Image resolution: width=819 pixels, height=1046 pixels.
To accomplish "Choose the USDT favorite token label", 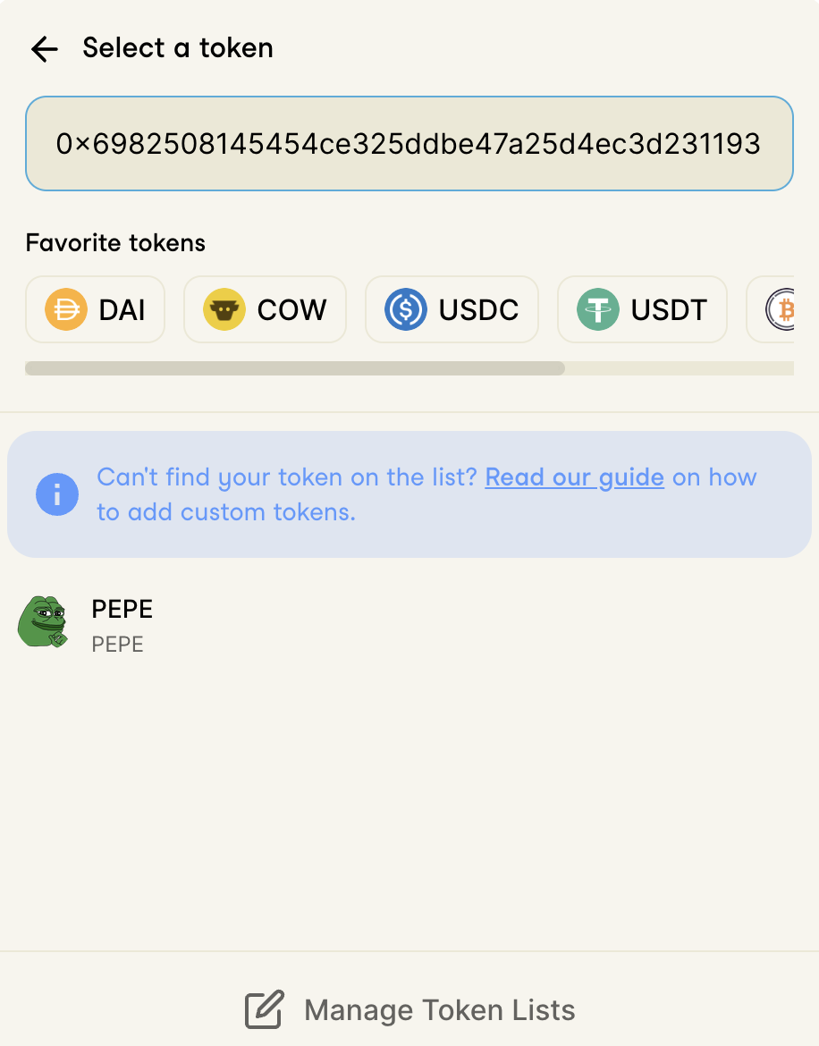I will click(669, 310).
